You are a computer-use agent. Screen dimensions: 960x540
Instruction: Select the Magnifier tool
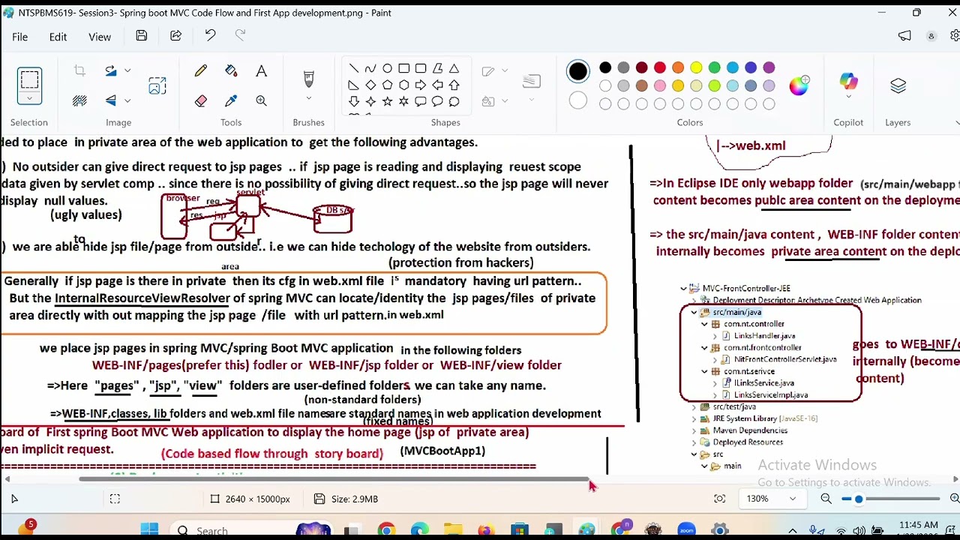261,100
